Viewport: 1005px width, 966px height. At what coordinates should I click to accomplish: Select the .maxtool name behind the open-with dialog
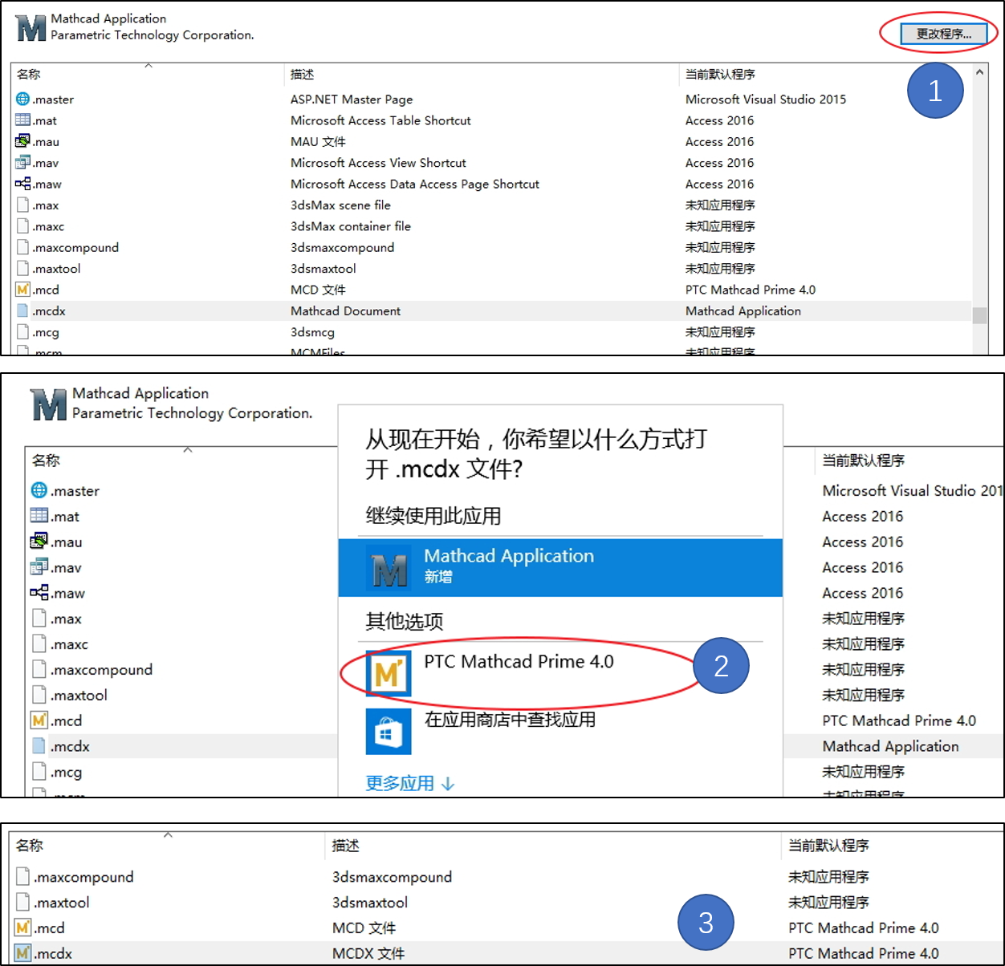point(79,696)
